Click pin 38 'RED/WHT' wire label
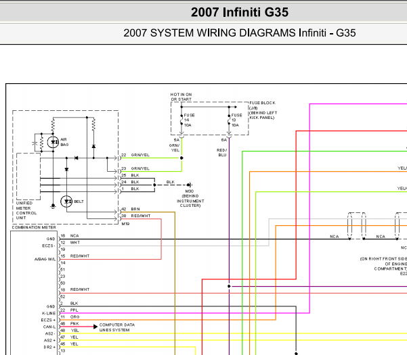The width and height of the screenshot is (407, 355). click(x=141, y=216)
